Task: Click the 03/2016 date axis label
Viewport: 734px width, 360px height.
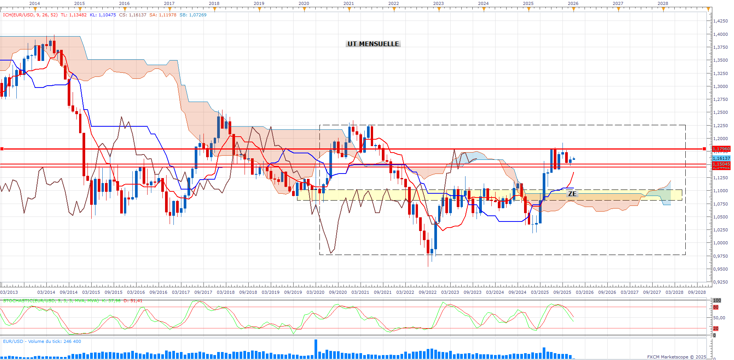Action: tap(136, 292)
